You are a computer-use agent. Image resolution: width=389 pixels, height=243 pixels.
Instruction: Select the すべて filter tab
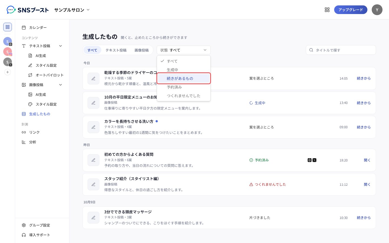point(92,50)
